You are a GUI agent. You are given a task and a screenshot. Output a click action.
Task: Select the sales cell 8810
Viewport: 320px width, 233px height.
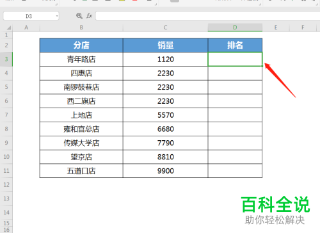(x=165, y=157)
